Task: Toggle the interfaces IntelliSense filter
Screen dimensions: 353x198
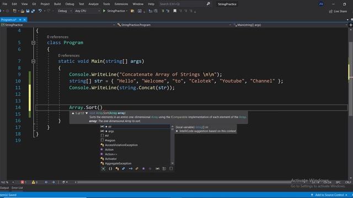Action: click(130, 169)
